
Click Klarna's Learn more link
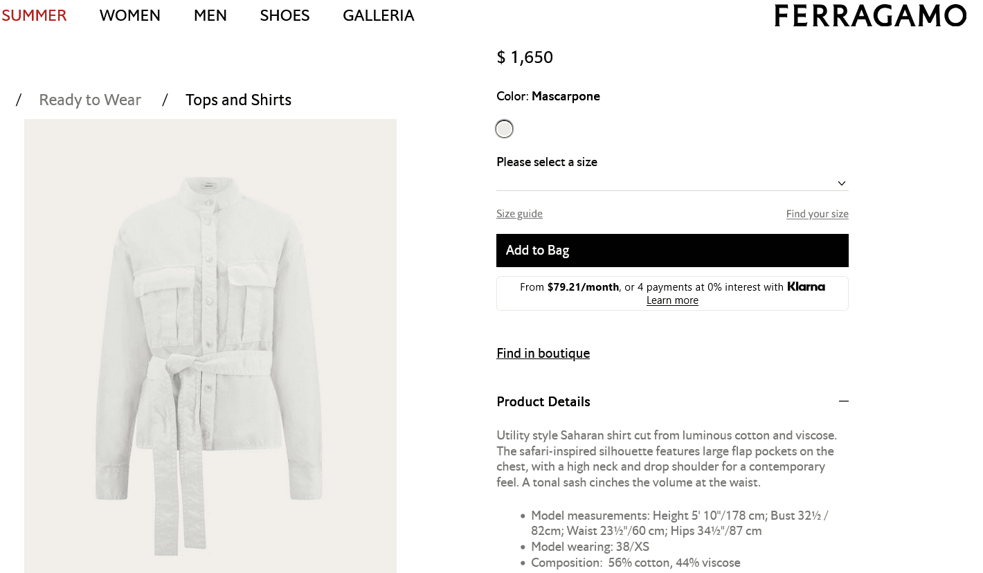[672, 300]
